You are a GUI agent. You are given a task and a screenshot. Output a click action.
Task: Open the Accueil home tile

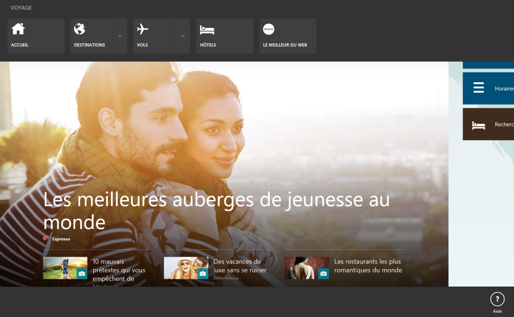36,36
